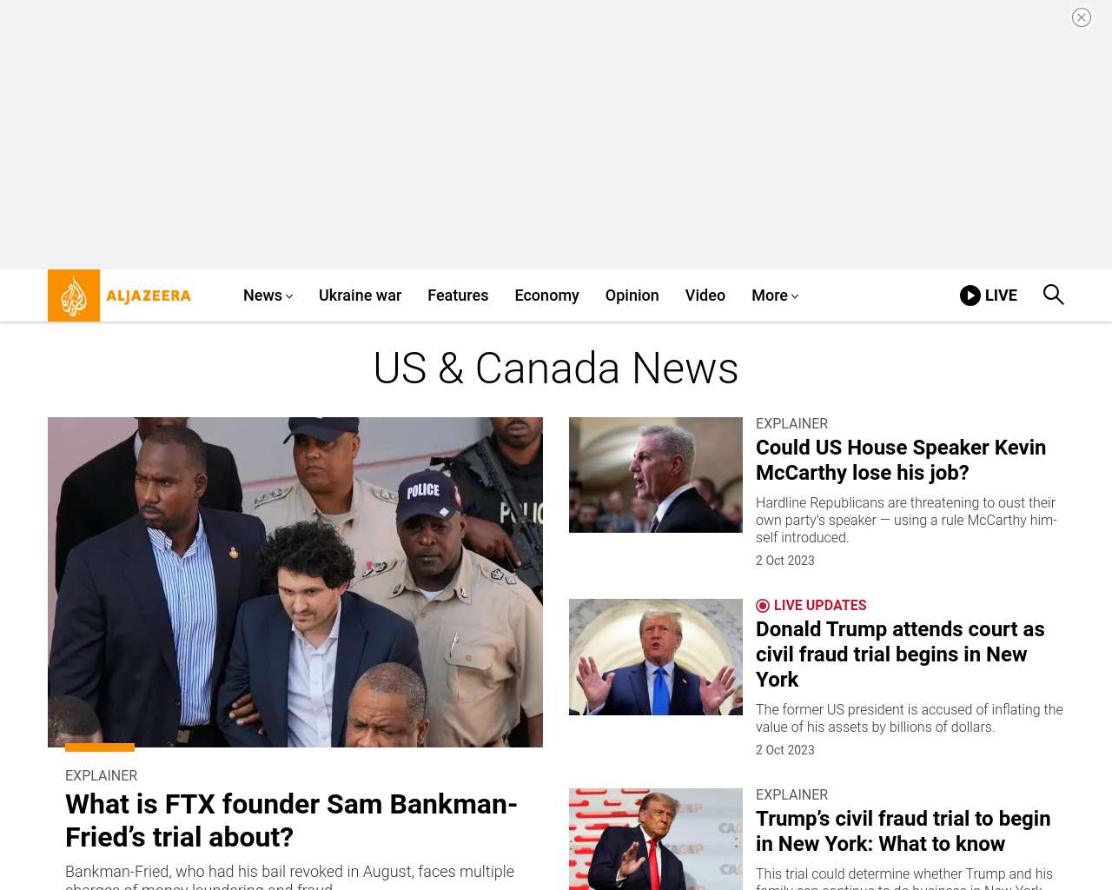Expand the News dropdown chevron
This screenshot has height=890, width=1112.
coord(289,296)
